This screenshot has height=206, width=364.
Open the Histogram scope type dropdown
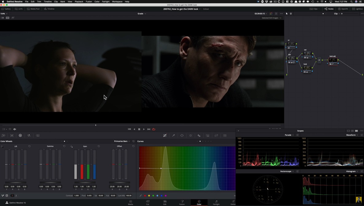352,171
